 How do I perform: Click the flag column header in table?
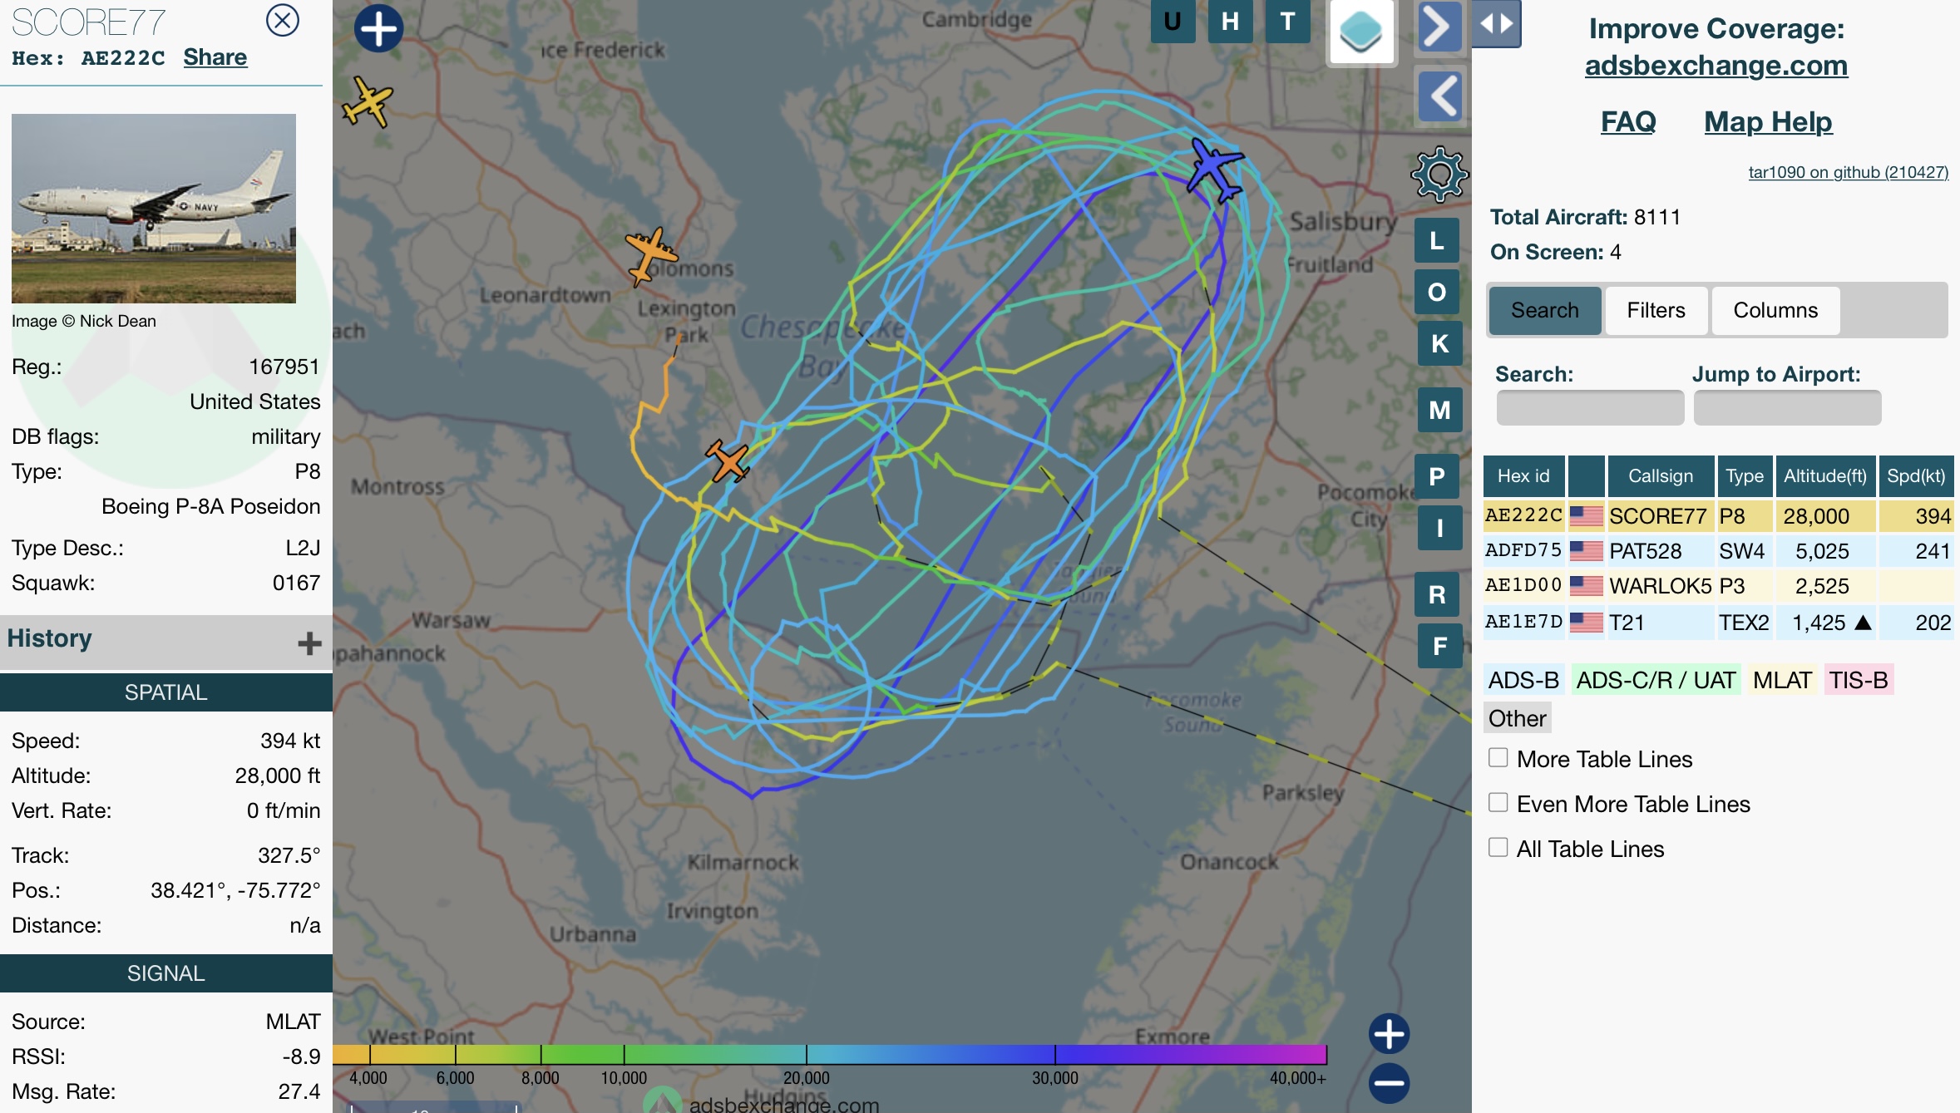point(1586,476)
